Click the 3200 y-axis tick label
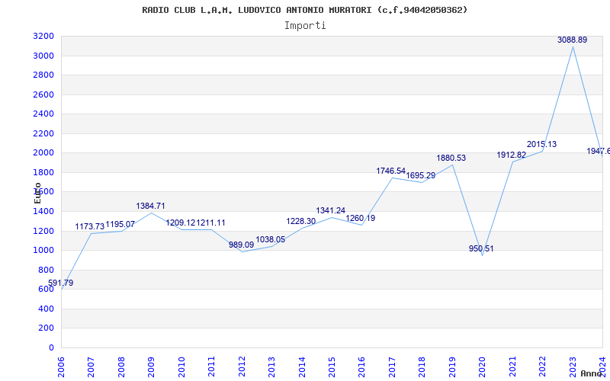The width and height of the screenshot is (610, 381). (43, 36)
